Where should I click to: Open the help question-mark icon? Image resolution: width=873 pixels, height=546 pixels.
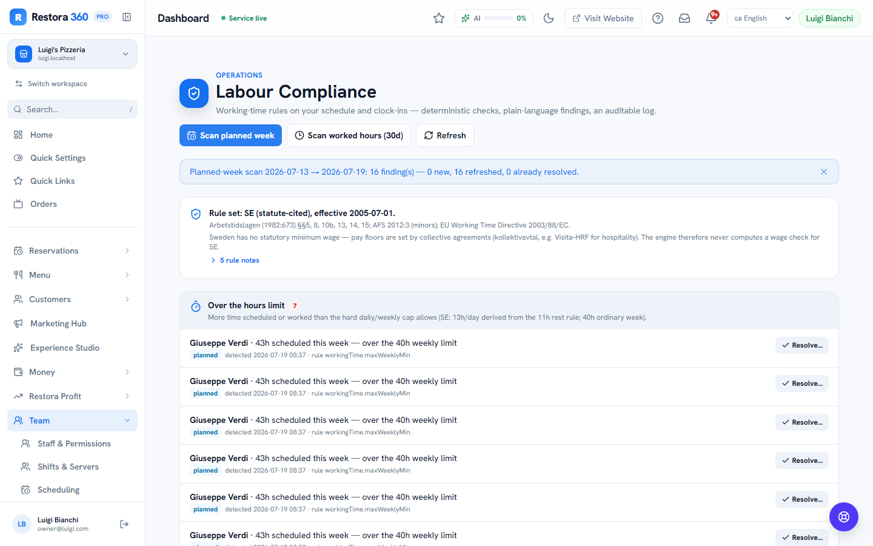point(658,18)
